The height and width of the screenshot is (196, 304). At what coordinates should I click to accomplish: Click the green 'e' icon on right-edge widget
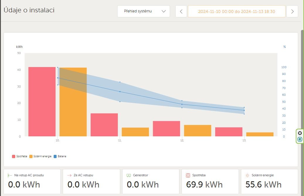pos(300,139)
